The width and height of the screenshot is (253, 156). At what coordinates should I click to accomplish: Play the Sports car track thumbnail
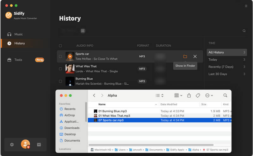(70, 56)
